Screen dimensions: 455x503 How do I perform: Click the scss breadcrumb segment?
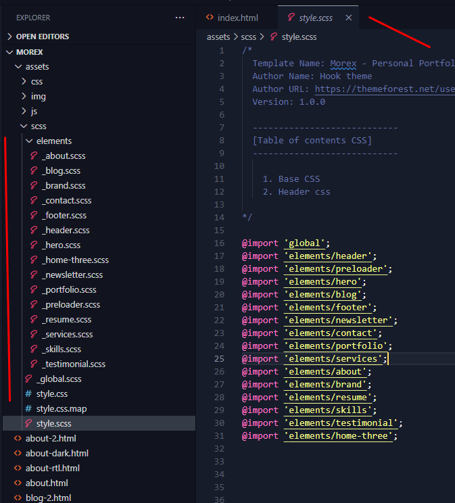tap(248, 37)
